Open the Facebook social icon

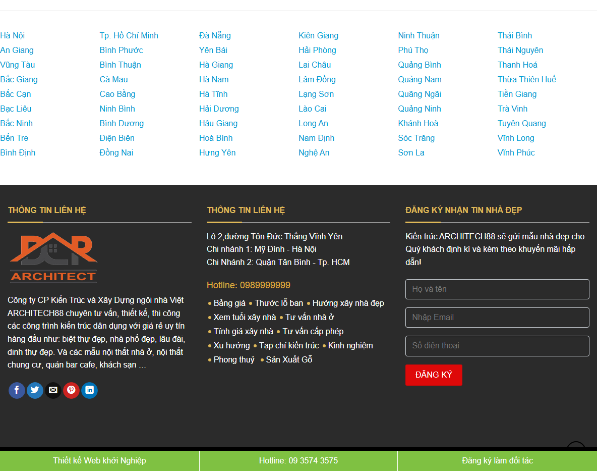pos(17,390)
